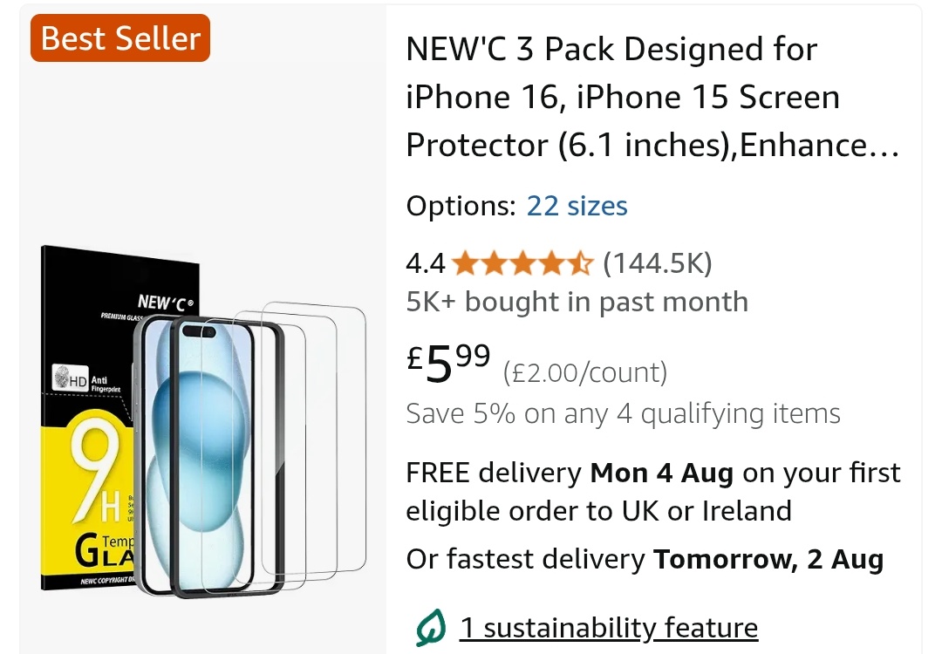Screen dimensions: 942x654
Task: Open Save 5% on 4 qualifying items offer
Action: click(x=623, y=414)
